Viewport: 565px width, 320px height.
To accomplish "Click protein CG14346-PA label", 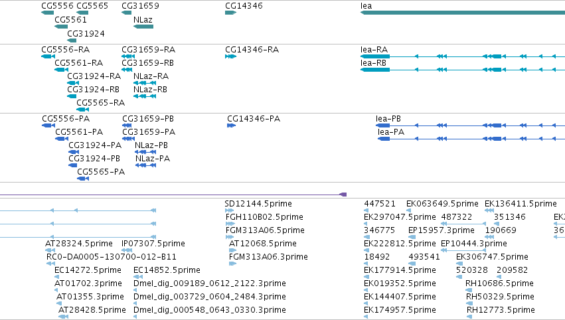I will click(x=254, y=119).
